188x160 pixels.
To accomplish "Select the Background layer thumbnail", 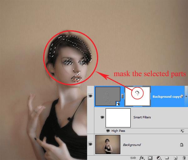I will click(x=108, y=144).
